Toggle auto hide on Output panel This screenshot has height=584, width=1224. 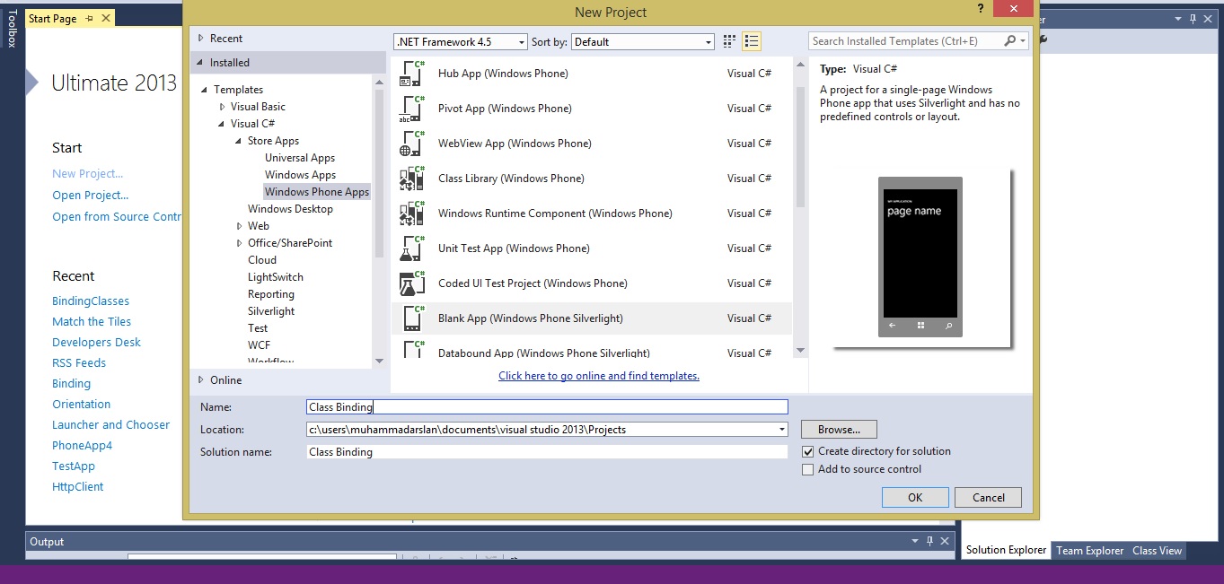[x=930, y=541]
